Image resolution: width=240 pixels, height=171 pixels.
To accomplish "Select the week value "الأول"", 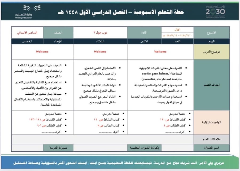I will pos(177,30).
